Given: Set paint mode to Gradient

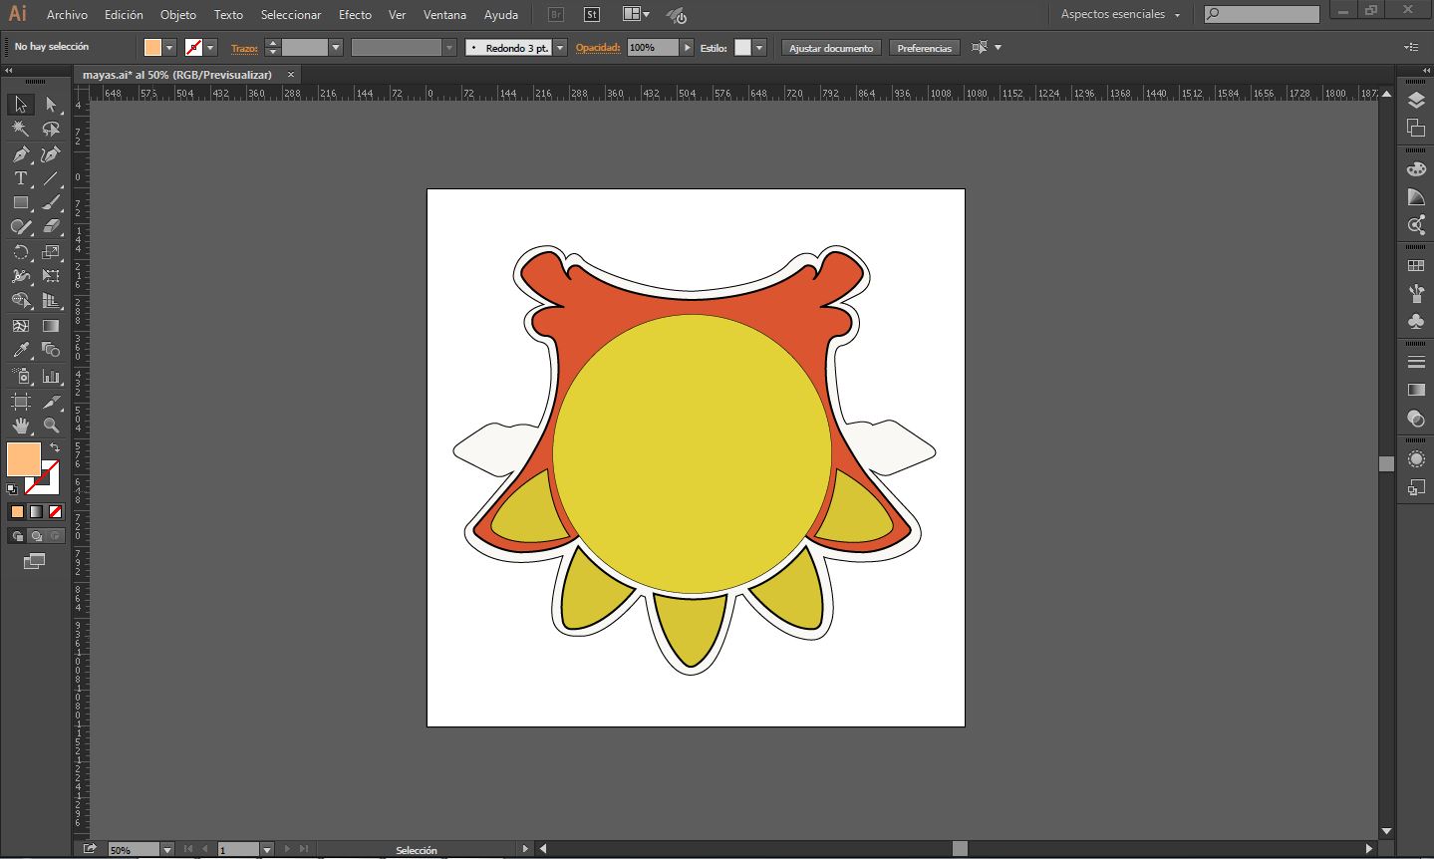Looking at the screenshot, I should [36, 512].
